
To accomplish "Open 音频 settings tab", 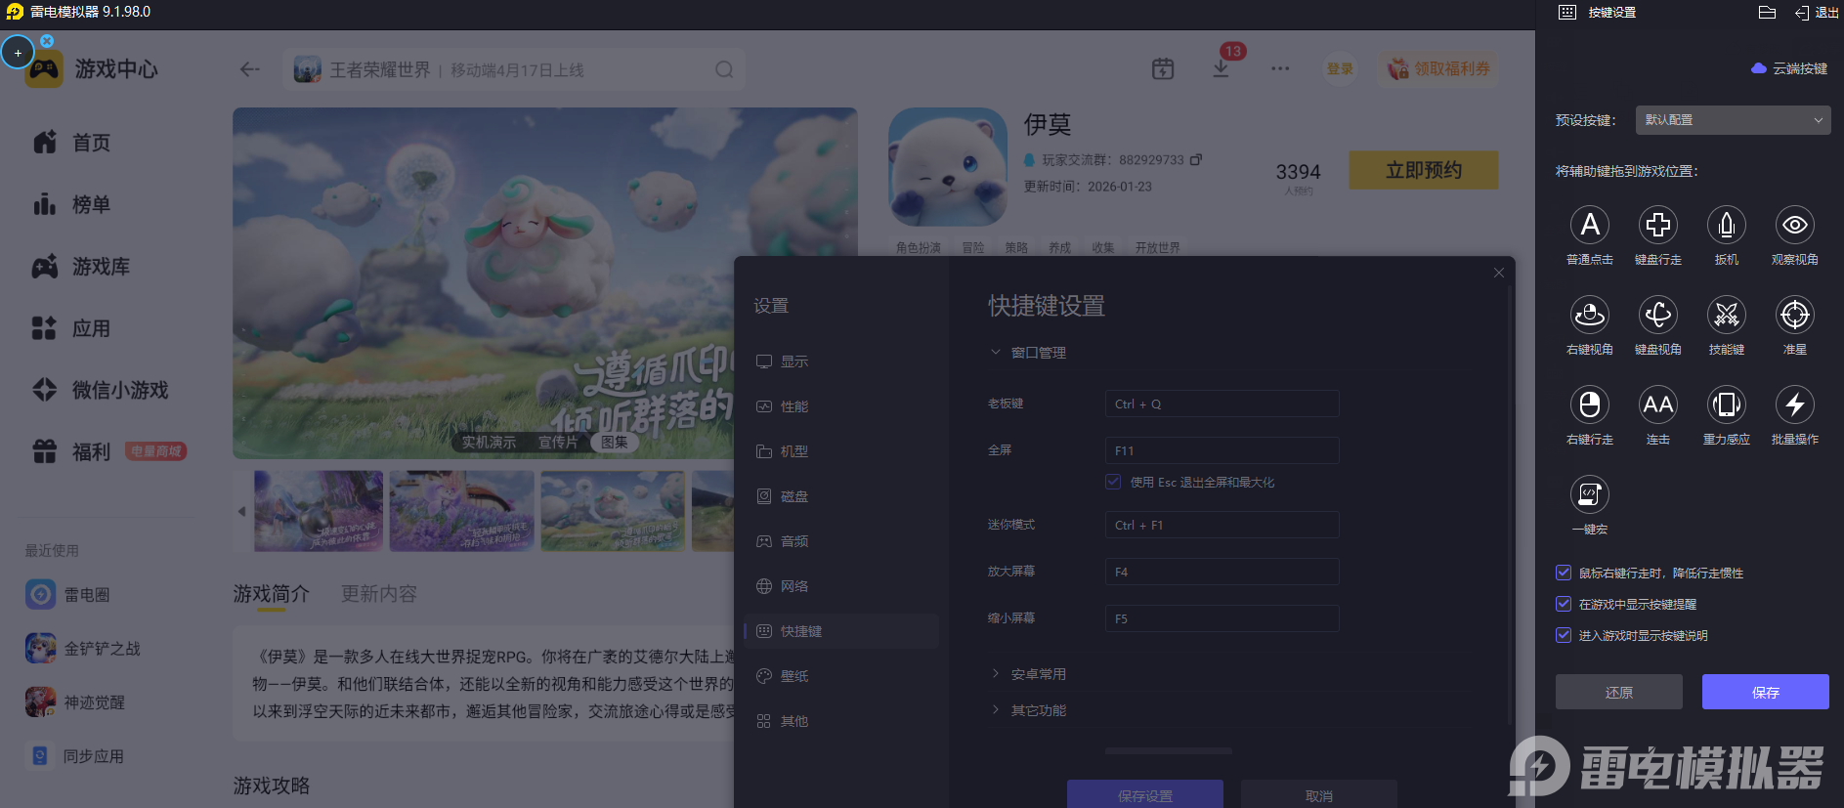I will 841,541.
